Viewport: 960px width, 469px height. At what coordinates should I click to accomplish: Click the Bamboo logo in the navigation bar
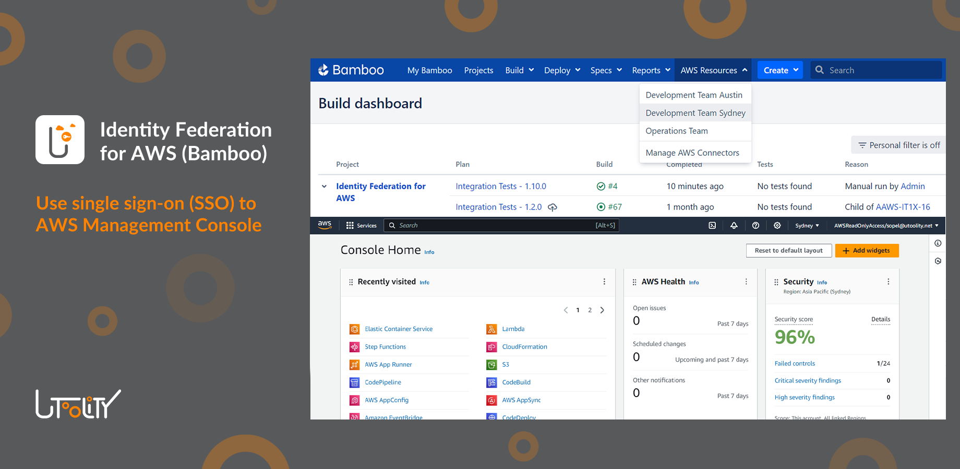click(351, 69)
